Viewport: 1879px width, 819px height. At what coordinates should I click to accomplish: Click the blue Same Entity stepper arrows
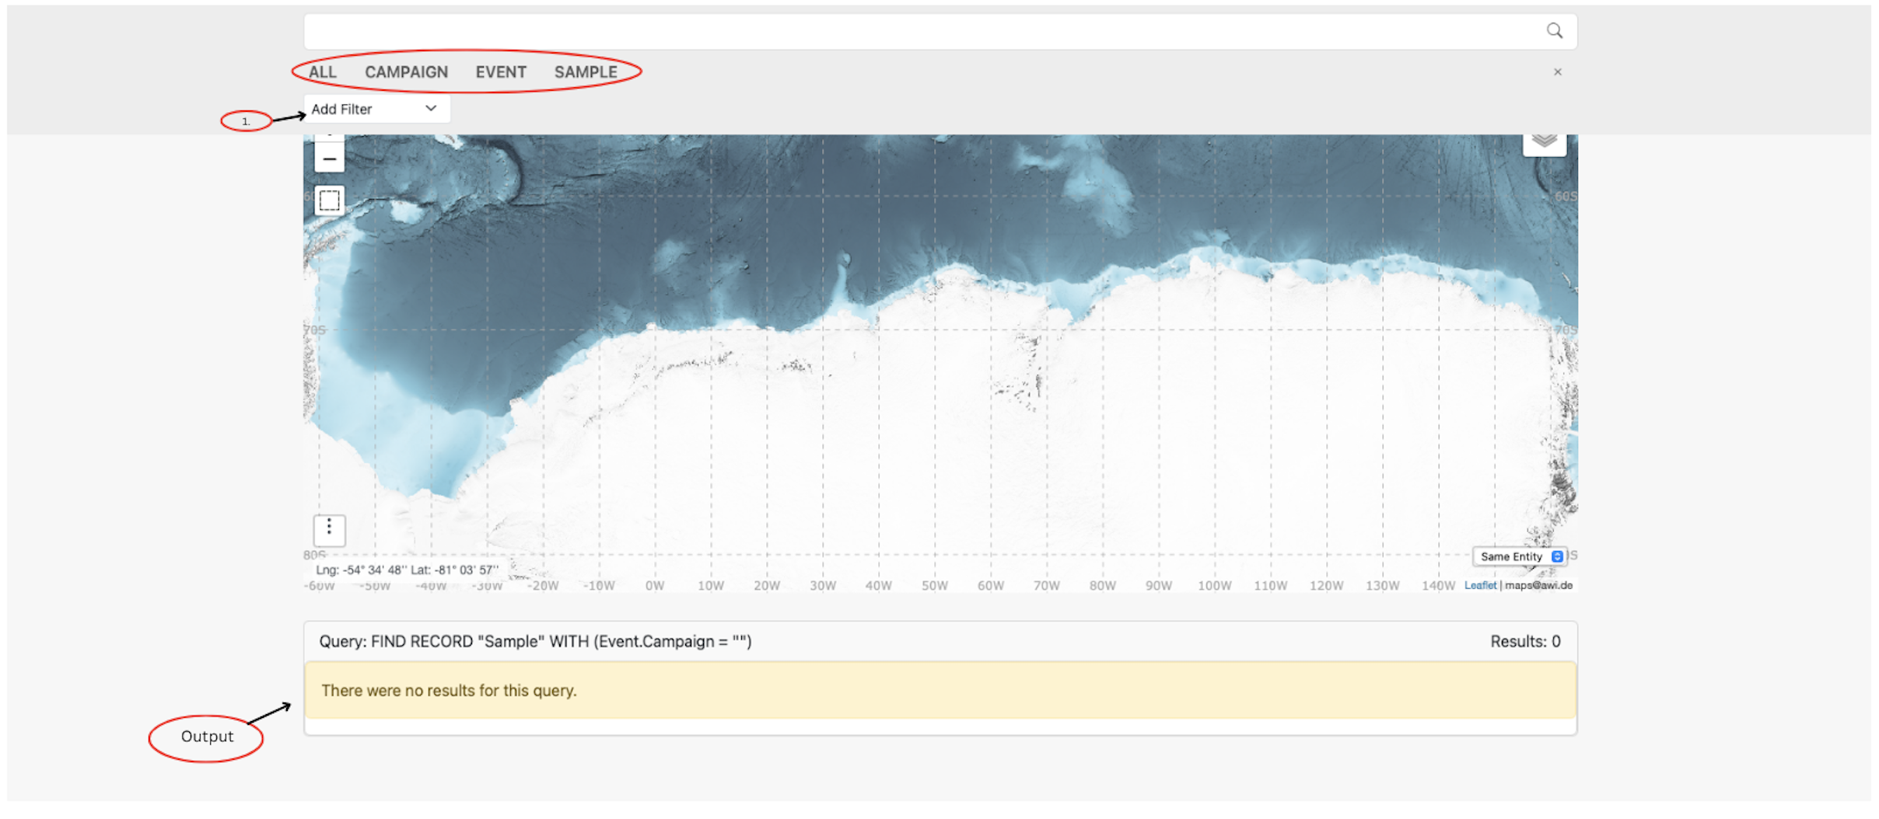1557,556
